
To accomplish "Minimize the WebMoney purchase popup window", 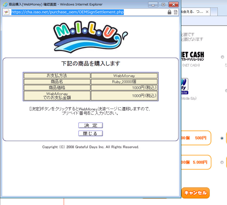I will [x=154, y=5].
